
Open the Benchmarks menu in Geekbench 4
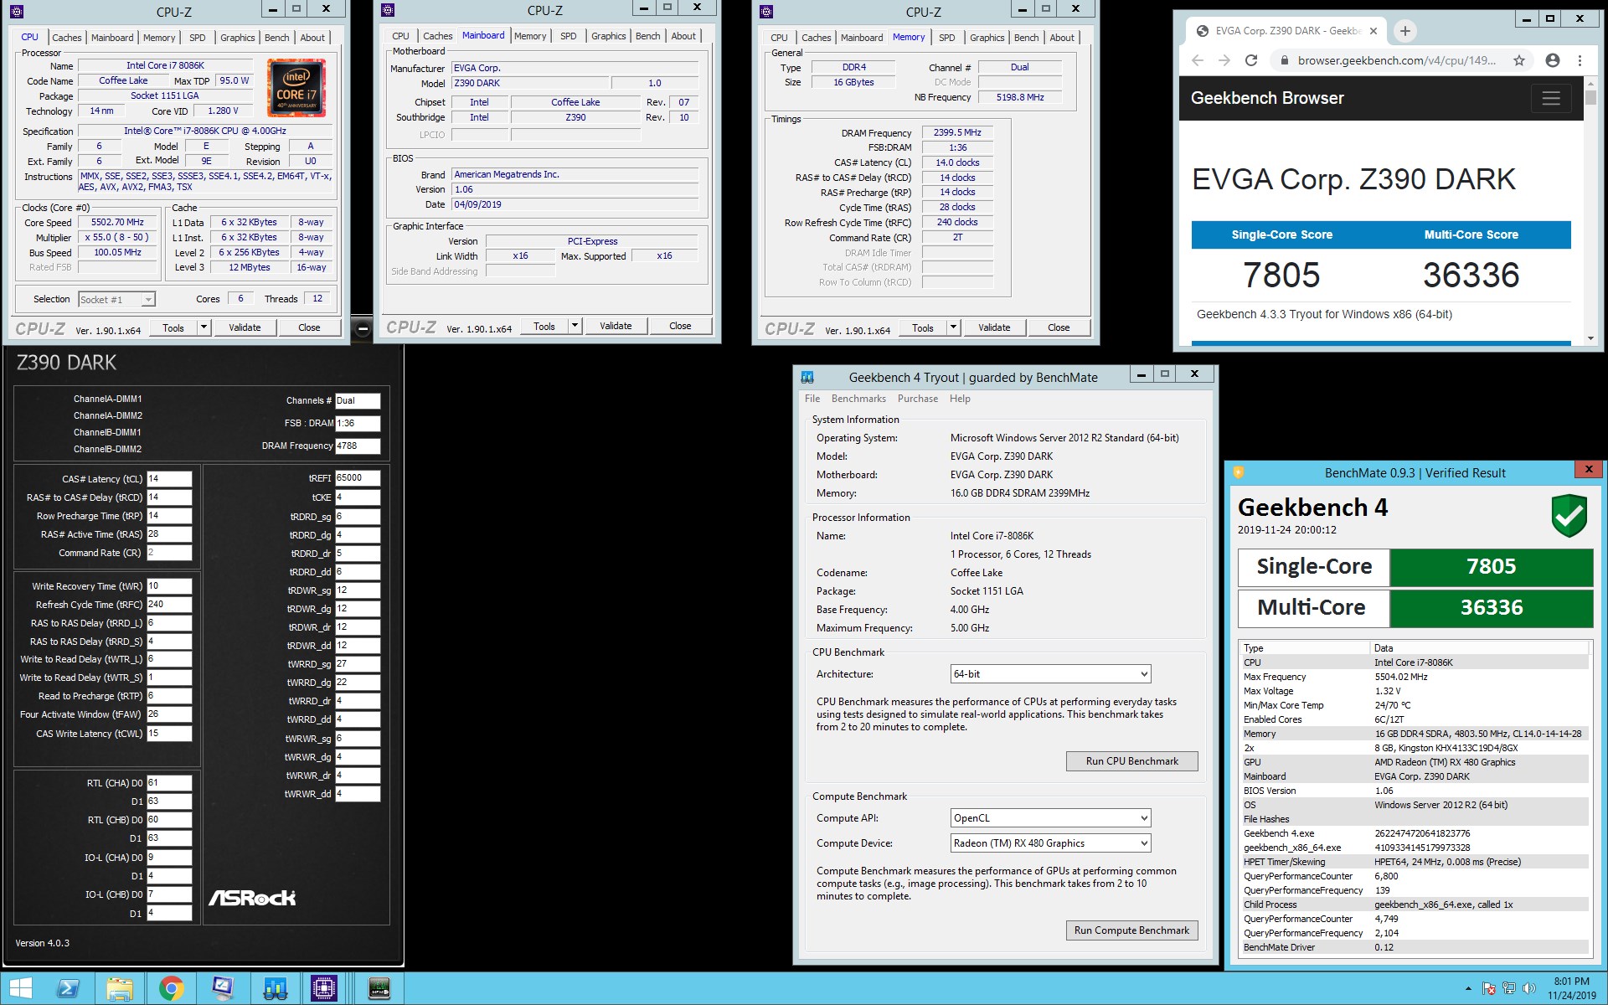tap(858, 399)
